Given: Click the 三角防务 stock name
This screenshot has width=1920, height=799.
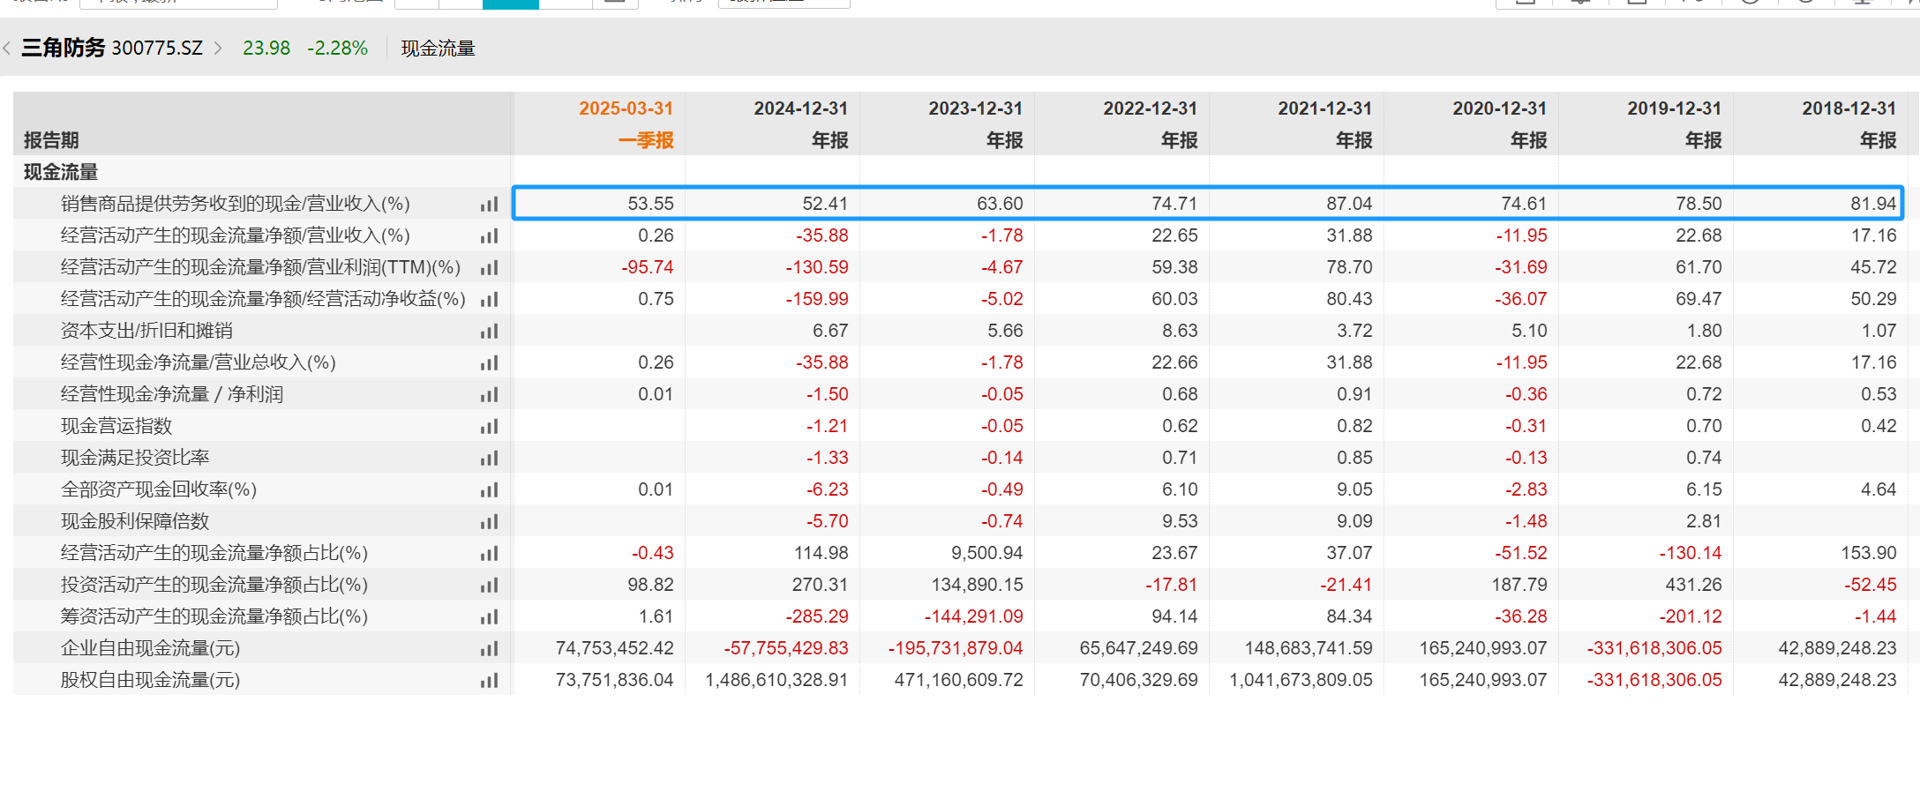Looking at the screenshot, I should [x=64, y=48].
